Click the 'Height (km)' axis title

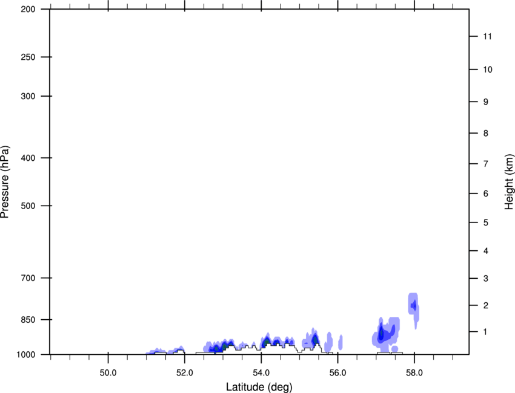(509, 182)
